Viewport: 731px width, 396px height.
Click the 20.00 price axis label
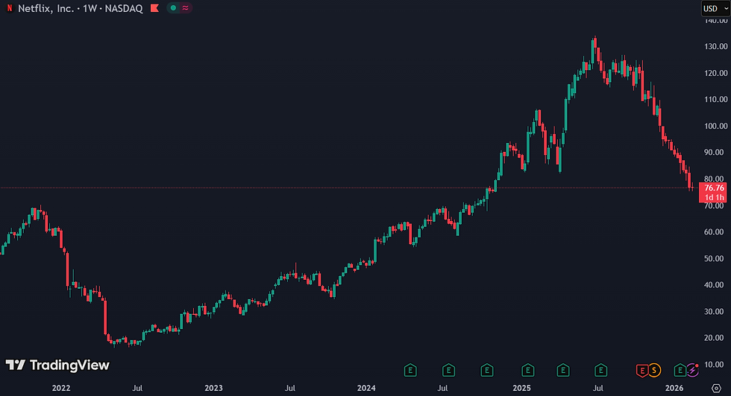[x=715, y=338]
